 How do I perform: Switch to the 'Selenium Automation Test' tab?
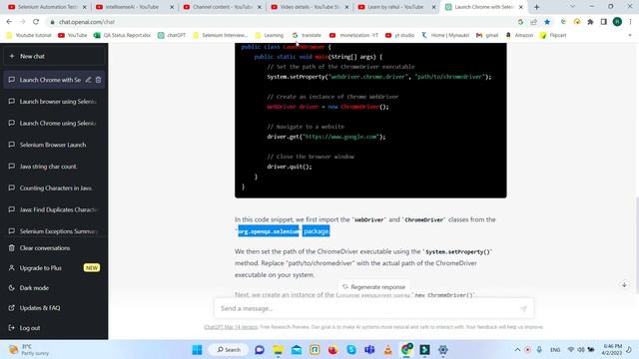(x=47, y=7)
